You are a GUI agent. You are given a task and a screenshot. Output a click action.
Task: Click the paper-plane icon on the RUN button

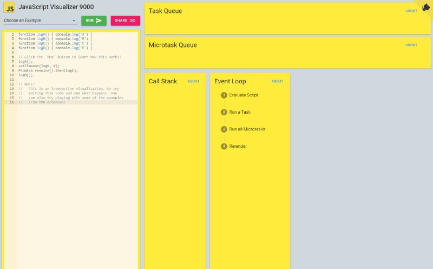(99, 21)
